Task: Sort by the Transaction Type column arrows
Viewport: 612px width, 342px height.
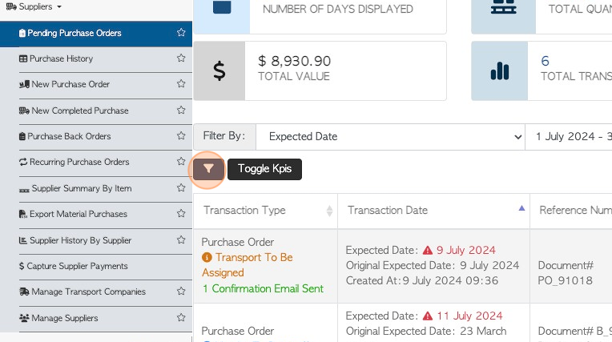Action: [x=330, y=211]
